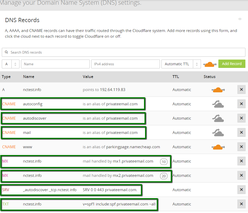Edit _autodiscover._tcp.nctest.info SRV name

(x=50, y=190)
